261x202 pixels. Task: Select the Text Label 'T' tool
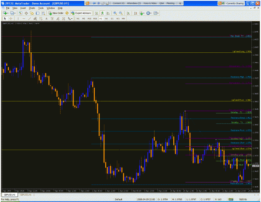[52, 19]
